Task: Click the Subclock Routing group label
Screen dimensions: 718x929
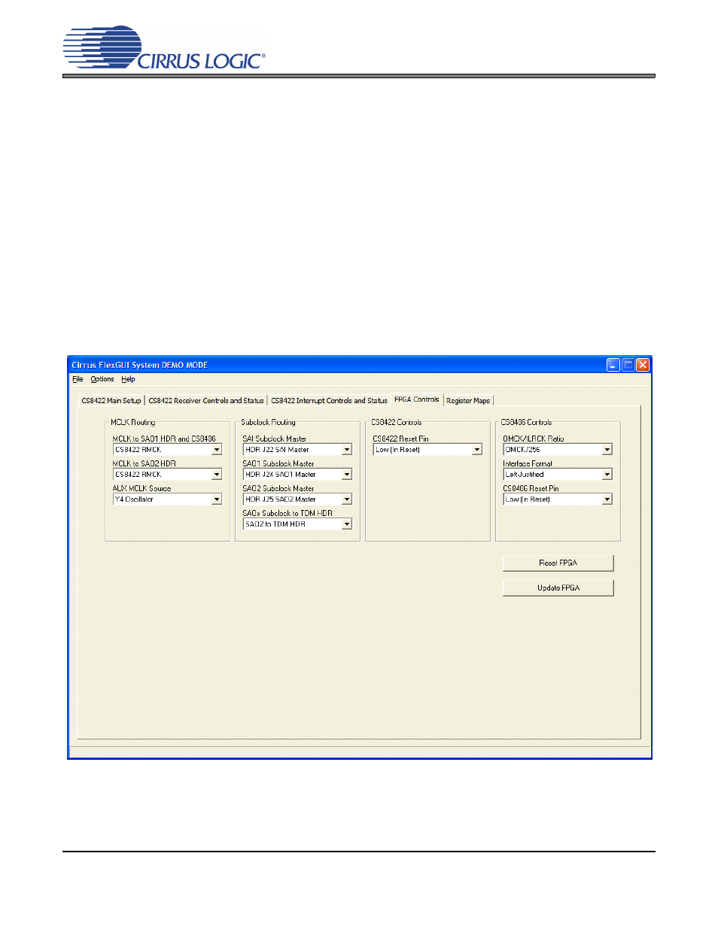Action: pos(268,422)
